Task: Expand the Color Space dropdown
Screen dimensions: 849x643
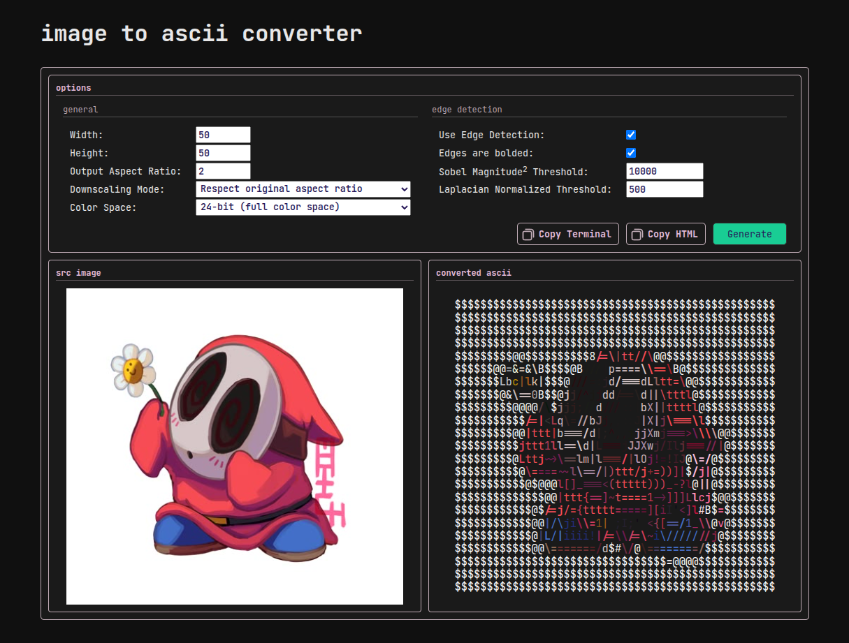Action: [303, 207]
